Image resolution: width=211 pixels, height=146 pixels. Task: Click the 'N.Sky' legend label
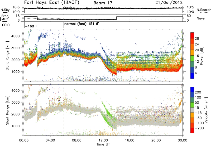[x=5, y=10]
